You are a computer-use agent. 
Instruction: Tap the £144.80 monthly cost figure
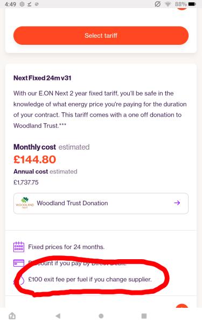tap(34, 159)
